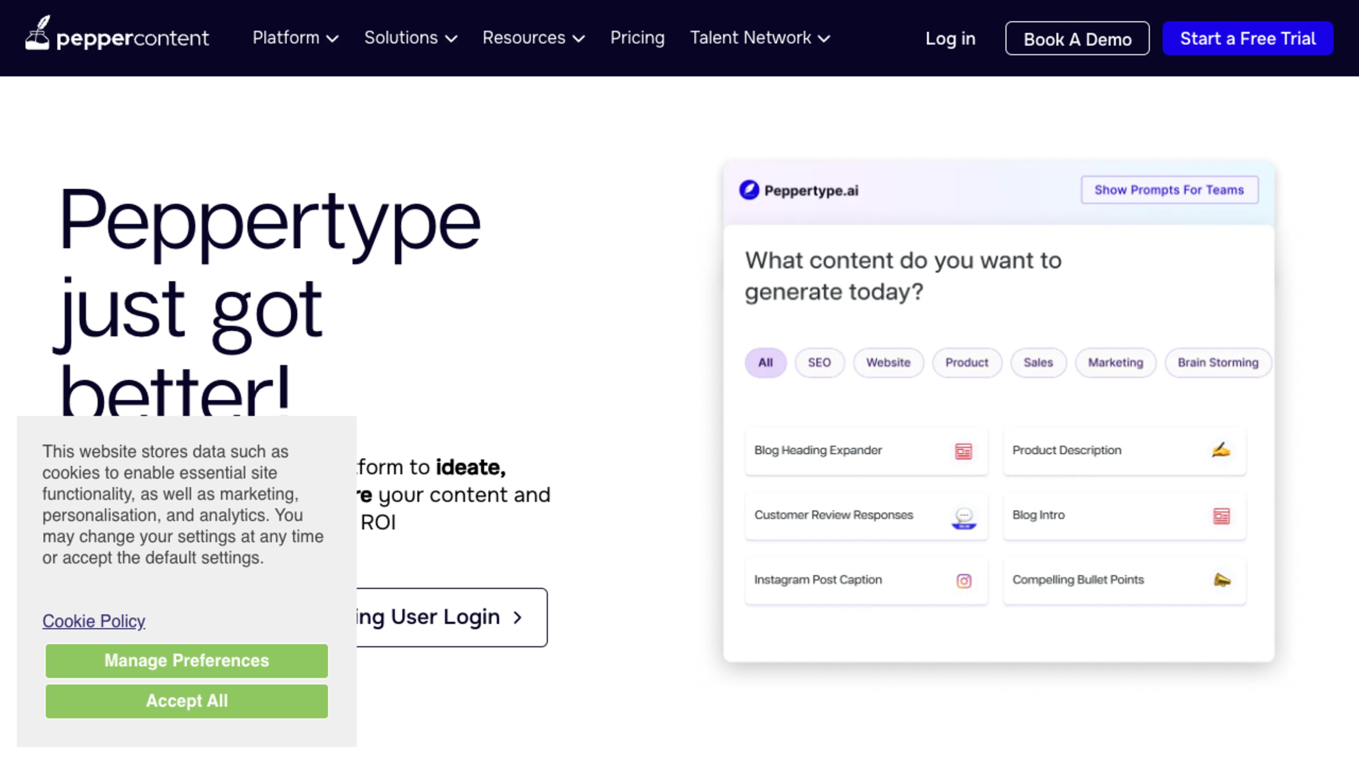Viewport: 1359px width, 764px height.
Task: Select the Website category filter
Action: 888,363
